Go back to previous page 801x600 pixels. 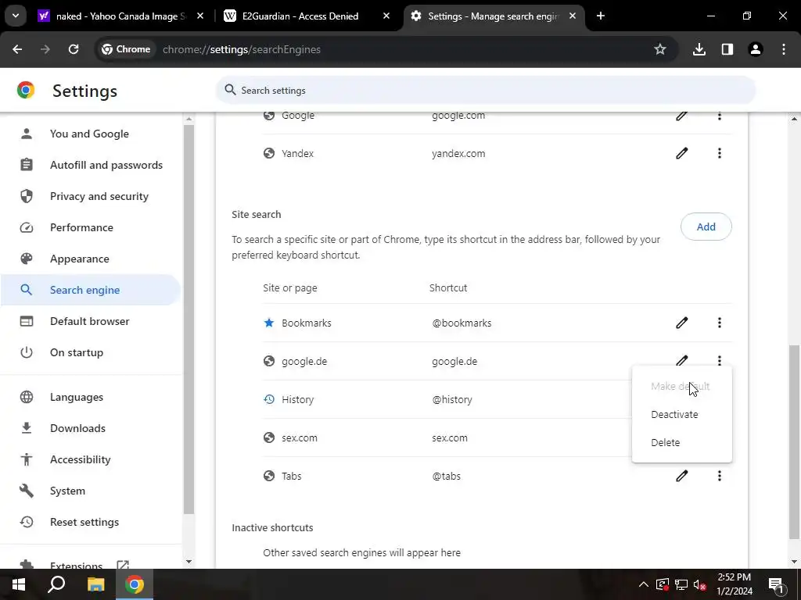click(x=17, y=49)
